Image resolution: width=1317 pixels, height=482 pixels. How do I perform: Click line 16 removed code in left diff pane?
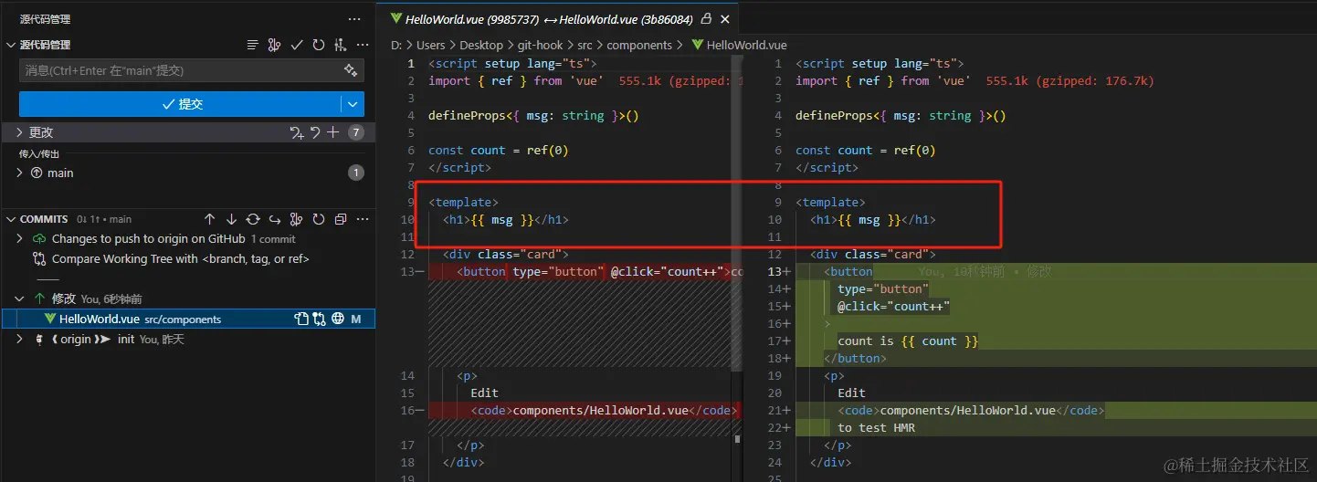604,410
